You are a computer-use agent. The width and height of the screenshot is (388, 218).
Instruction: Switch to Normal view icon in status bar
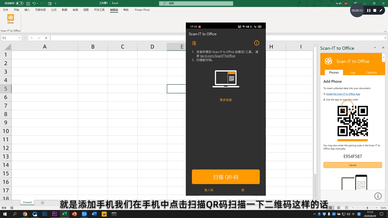(x=330, y=208)
